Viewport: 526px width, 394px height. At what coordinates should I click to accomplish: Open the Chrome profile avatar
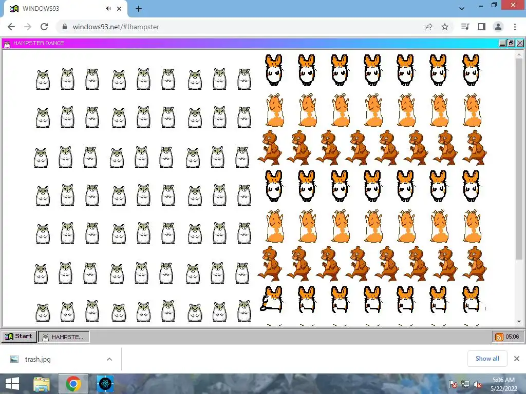498,27
